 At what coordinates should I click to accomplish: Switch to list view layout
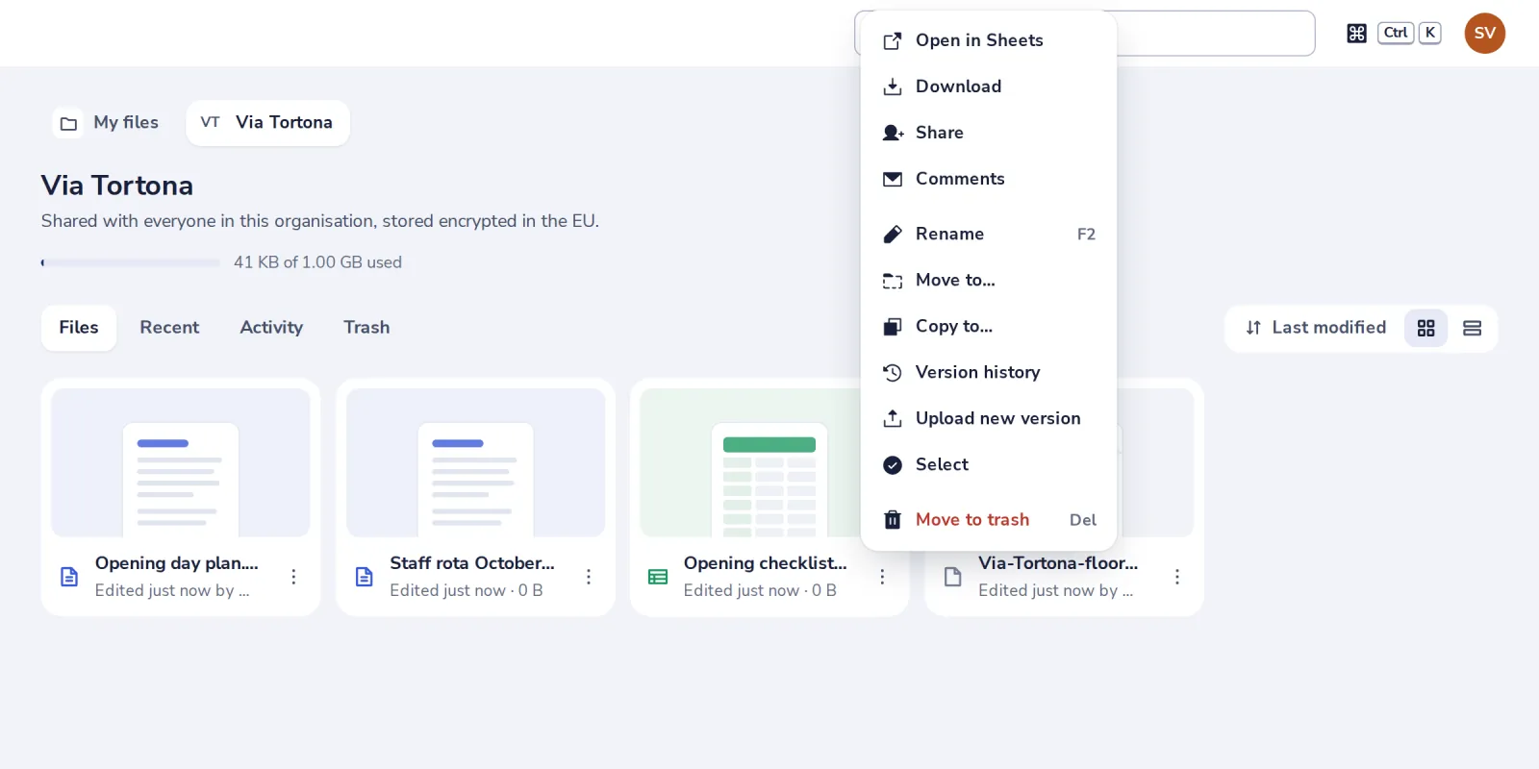[x=1472, y=329]
